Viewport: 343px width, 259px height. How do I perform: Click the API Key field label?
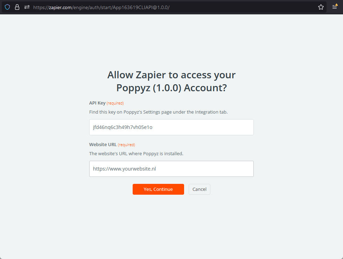tap(97, 103)
